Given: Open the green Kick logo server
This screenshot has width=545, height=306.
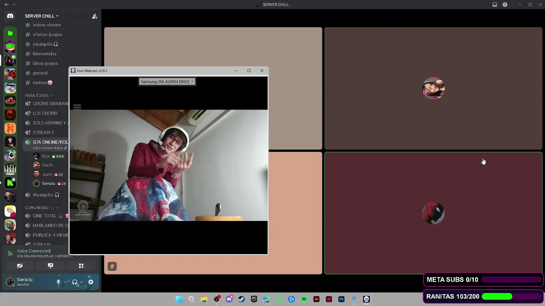Looking at the screenshot, I should click(10, 183).
